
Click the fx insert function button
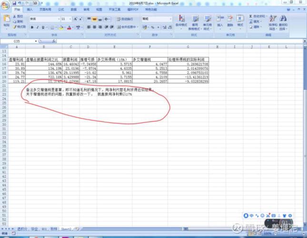coord(54,41)
